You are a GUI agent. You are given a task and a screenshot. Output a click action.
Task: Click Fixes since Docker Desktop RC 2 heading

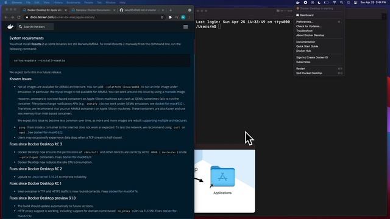[36, 169]
